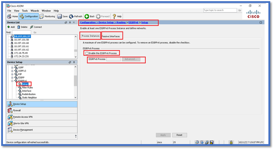Image resolution: width=274 pixels, height=150 pixels.
Task: Click the Home toolbar icon
Action: click(12, 16)
